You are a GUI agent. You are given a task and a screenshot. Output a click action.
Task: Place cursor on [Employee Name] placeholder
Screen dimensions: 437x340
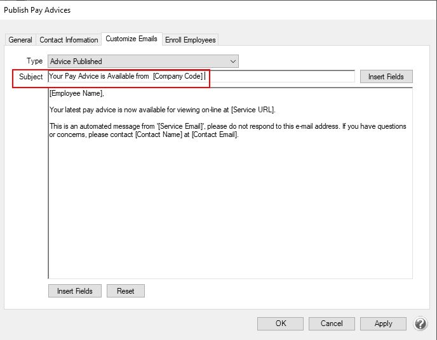pos(76,94)
